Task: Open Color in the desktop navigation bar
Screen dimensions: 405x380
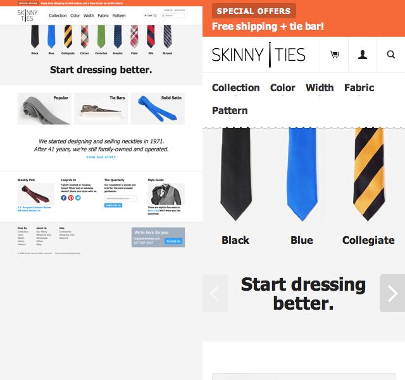Action: (75, 16)
